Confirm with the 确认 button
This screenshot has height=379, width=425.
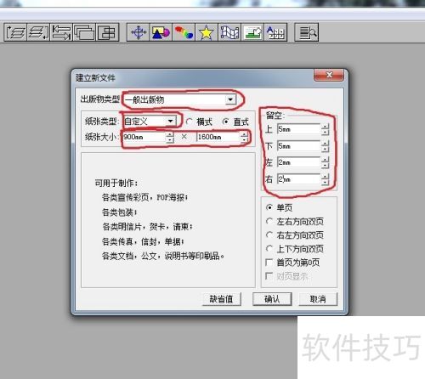[272, 299]
